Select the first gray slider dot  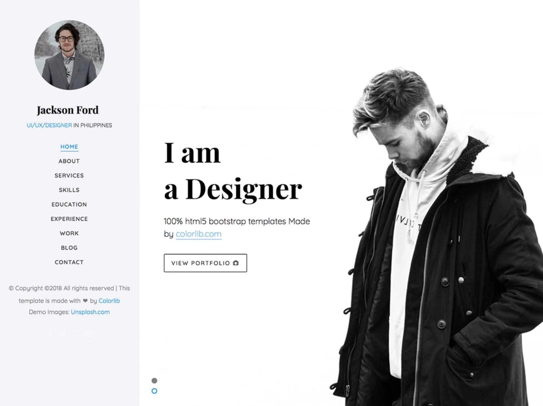pyautogui.click(x=154, y=381)
